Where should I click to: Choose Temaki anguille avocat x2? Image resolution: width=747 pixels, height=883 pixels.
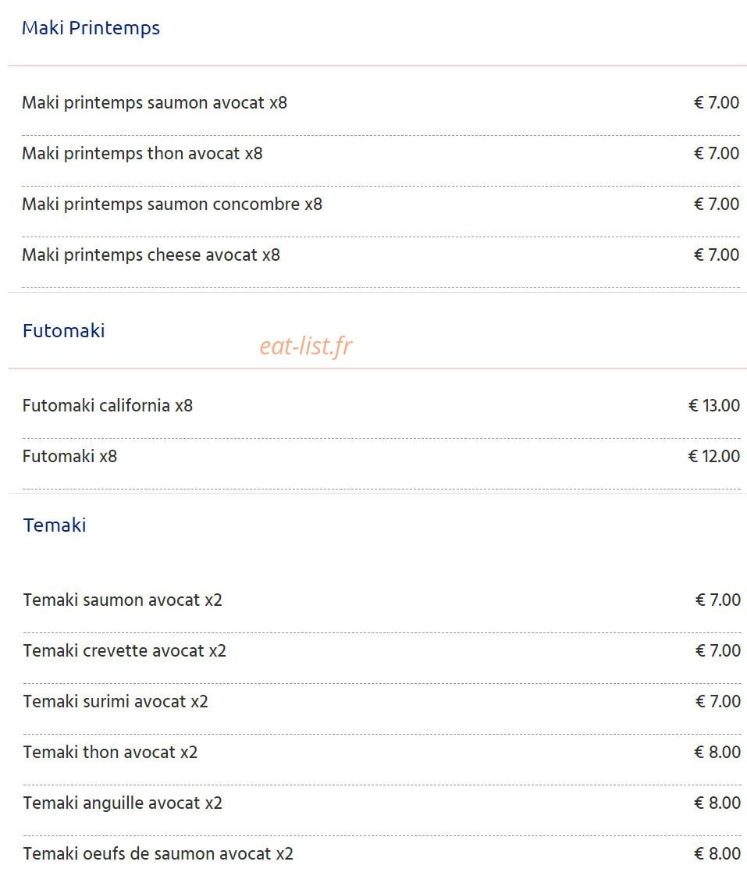123,803
